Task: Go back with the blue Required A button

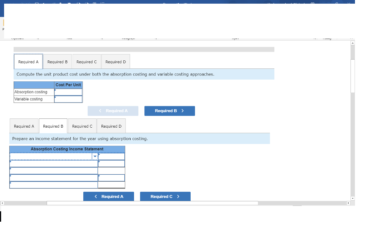Action: 108,197
